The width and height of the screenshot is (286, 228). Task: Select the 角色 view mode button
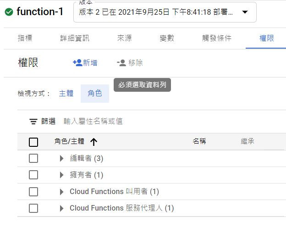click(95, 93)
